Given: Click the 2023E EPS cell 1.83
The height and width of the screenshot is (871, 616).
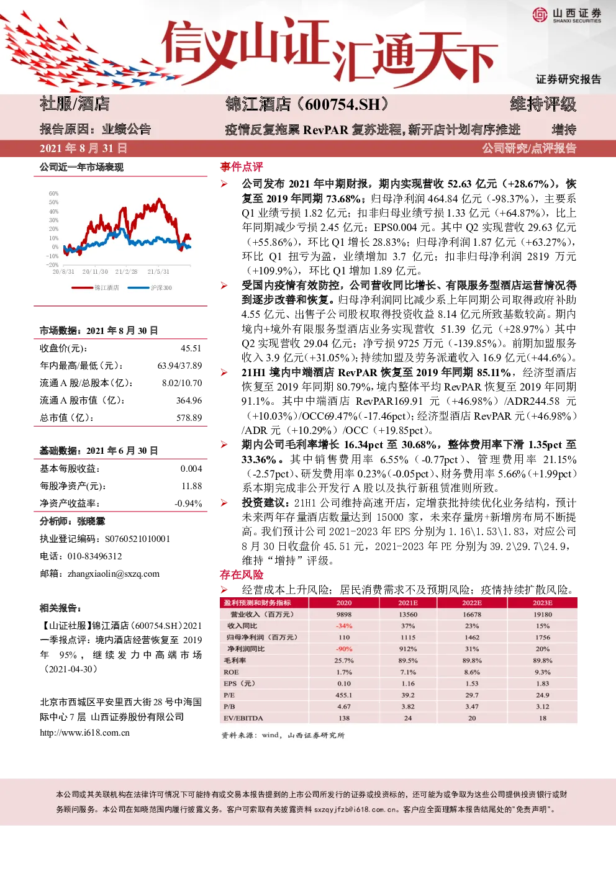Looking at the screenshot, I should 543,684.
